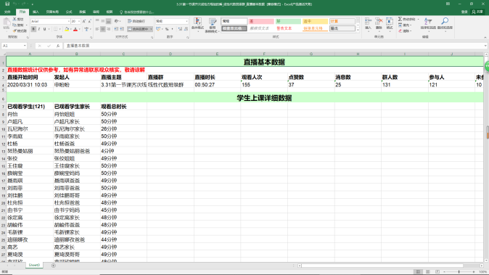This screenshot has height=275, width=489.
Task: Open the Name Box dropdown
Action: (25, 46)
